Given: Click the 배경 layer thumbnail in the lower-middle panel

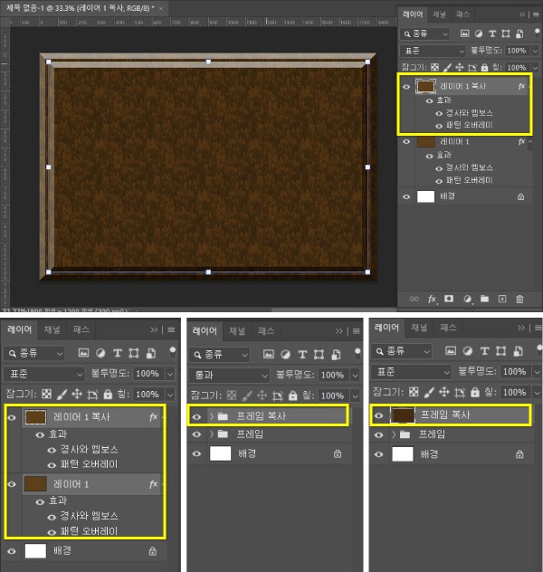Looking at the screenshot, I should pos(220,453).
